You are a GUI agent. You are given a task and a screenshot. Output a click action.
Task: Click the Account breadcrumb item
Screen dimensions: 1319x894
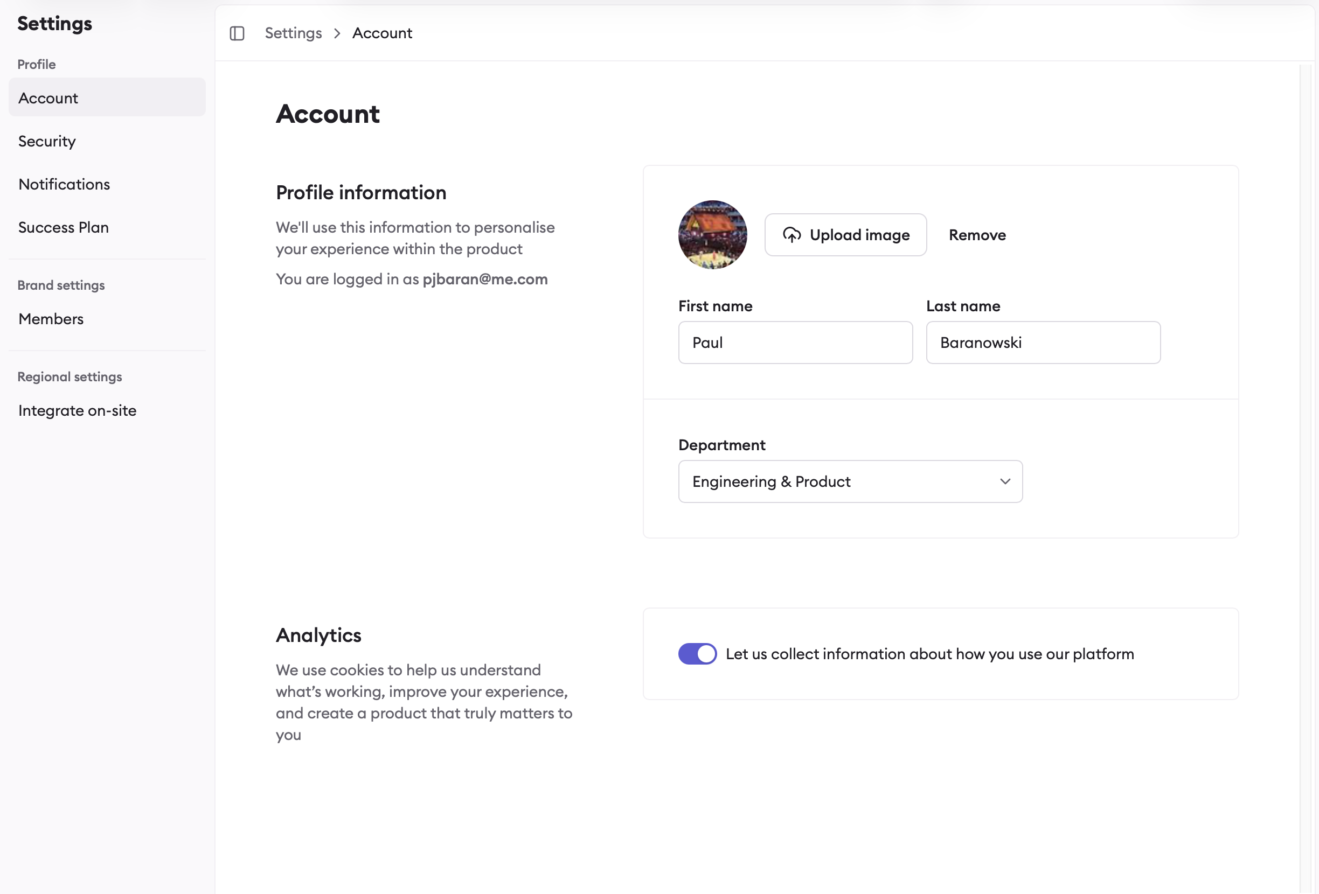coord(382,33)
